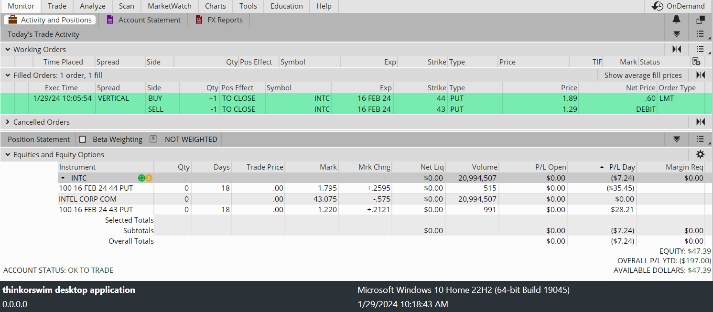Click the Exec Time column header
This screenshot has height=312, width=713.
click(x=62, y=88)
